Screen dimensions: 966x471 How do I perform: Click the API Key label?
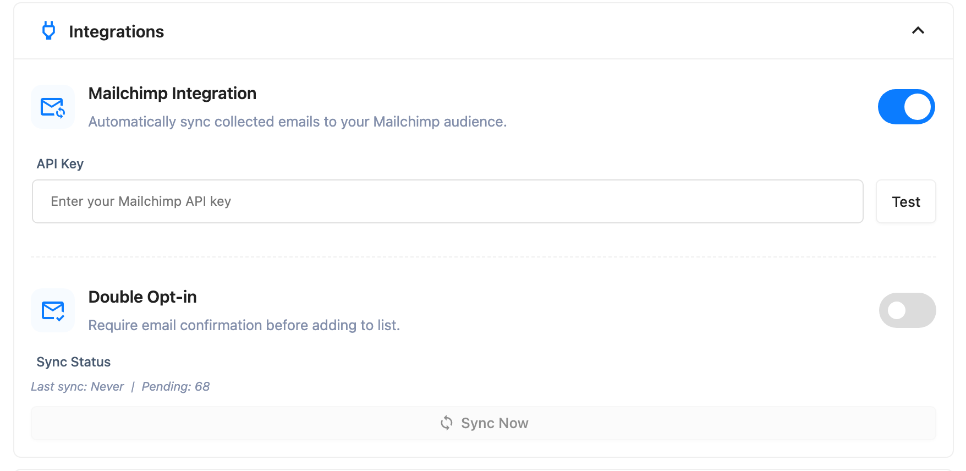click(x=60, y=164)
